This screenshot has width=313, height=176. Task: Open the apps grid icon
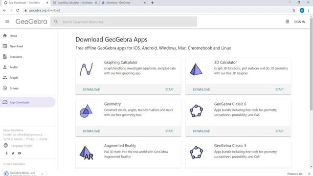point(287,22)
